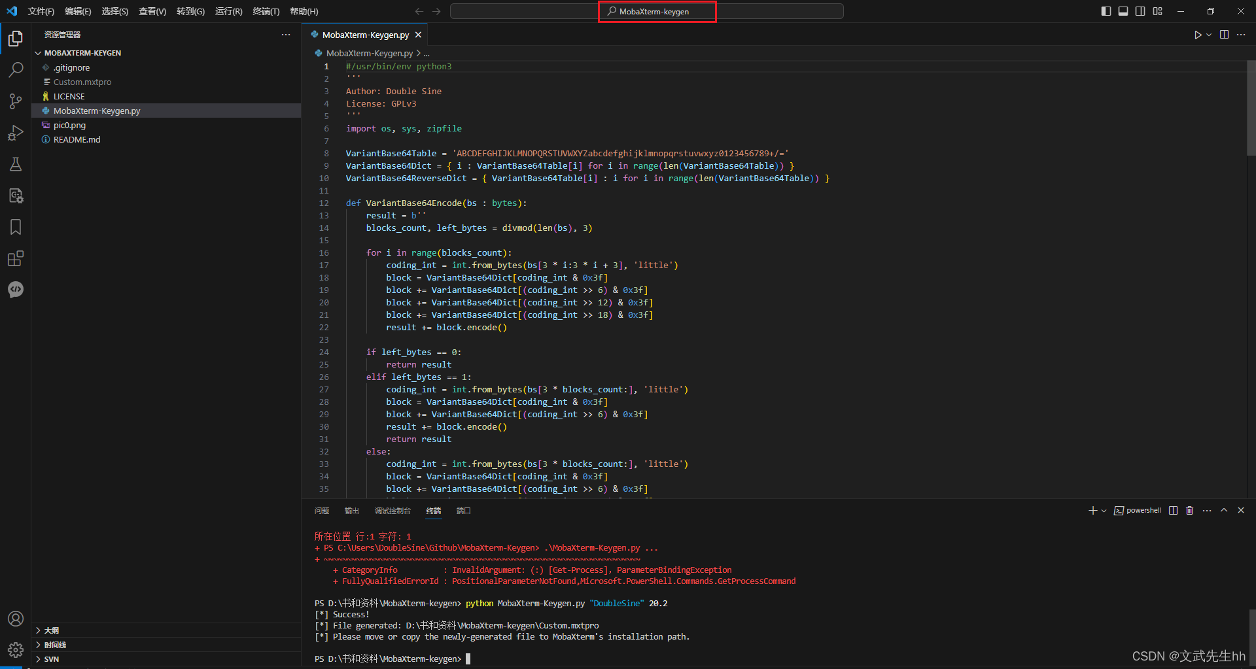The image size is (1256, 669).
Task: Click the editor vertical scrollbar
Action: coord(1251,108)
